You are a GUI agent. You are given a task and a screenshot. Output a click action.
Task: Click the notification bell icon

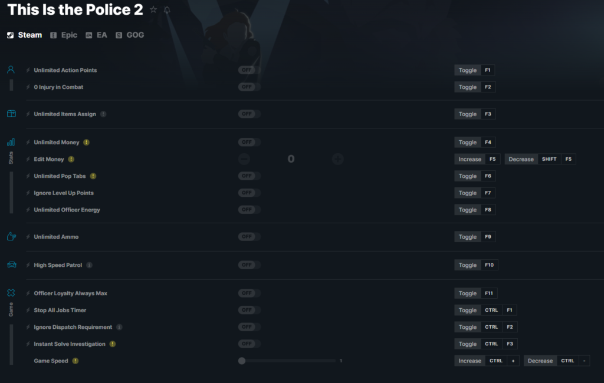pos(167,10)
